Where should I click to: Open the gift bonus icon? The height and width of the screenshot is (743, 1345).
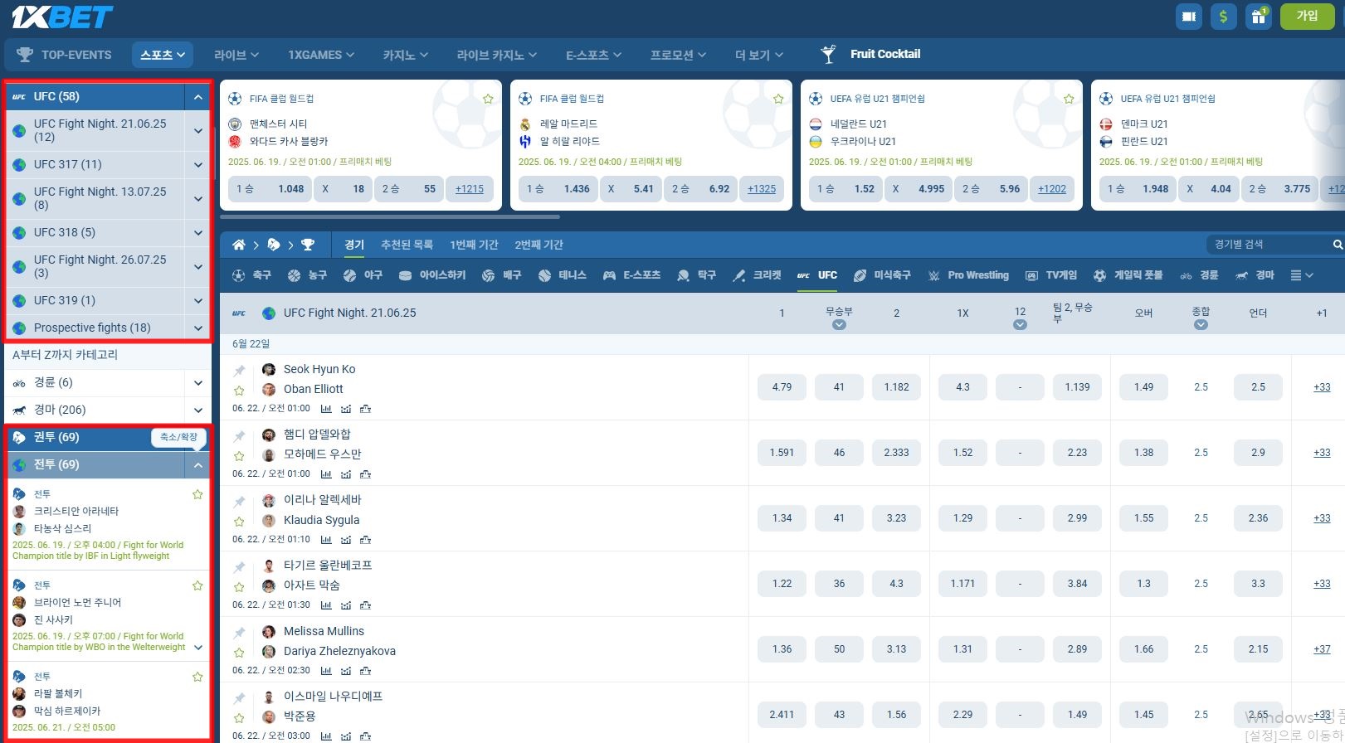[1259, 17]
